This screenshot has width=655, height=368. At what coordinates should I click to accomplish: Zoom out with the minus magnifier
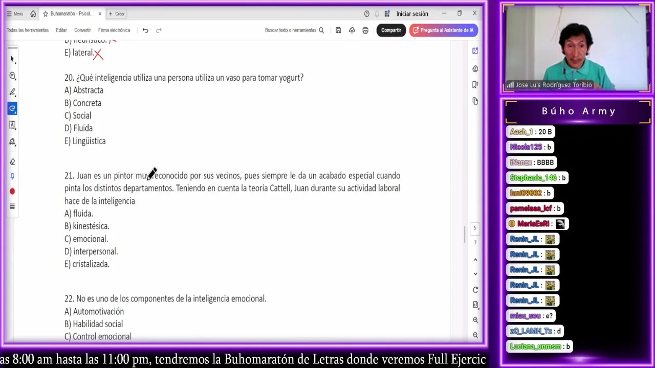475,335
